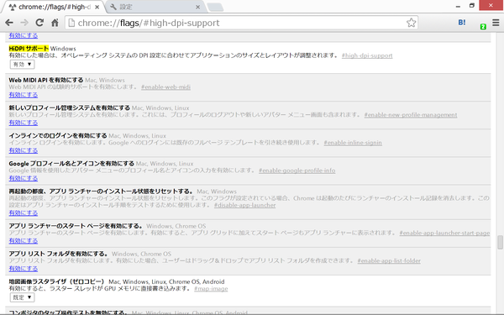Select the chrome://flags tab

[53, 7]
